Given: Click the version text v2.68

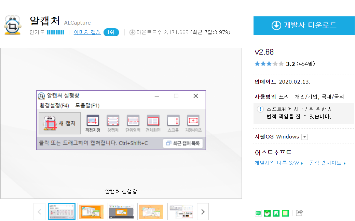Looking at the screenshot, I should 264,52.
